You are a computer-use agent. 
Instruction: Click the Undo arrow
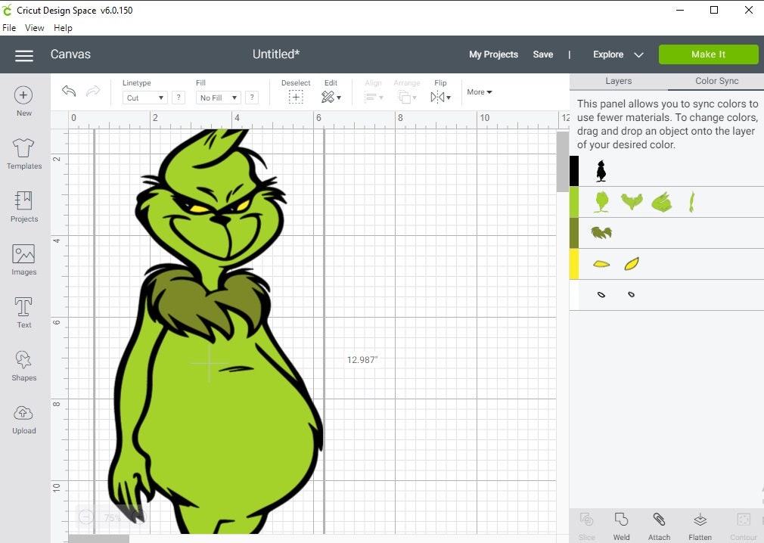click(69, 91)
